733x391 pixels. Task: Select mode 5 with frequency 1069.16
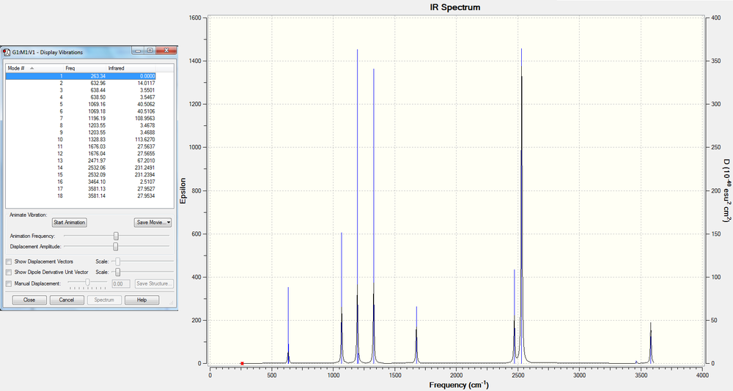pyautogui.click(x=81, y=104)
